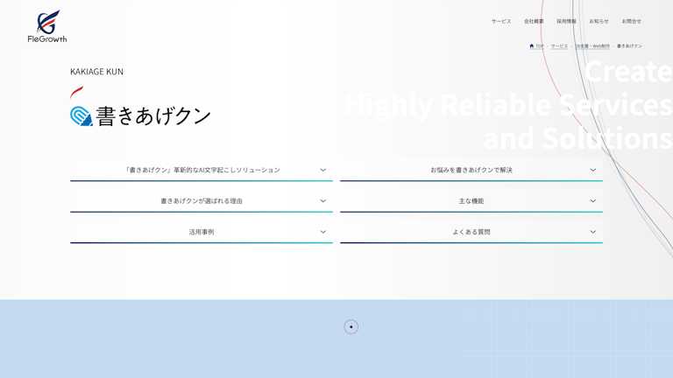Image resolution: width=673 pixels, height=378 pixels.
Task: Click the TOP breadcrumb link
Action: (540, 46)
